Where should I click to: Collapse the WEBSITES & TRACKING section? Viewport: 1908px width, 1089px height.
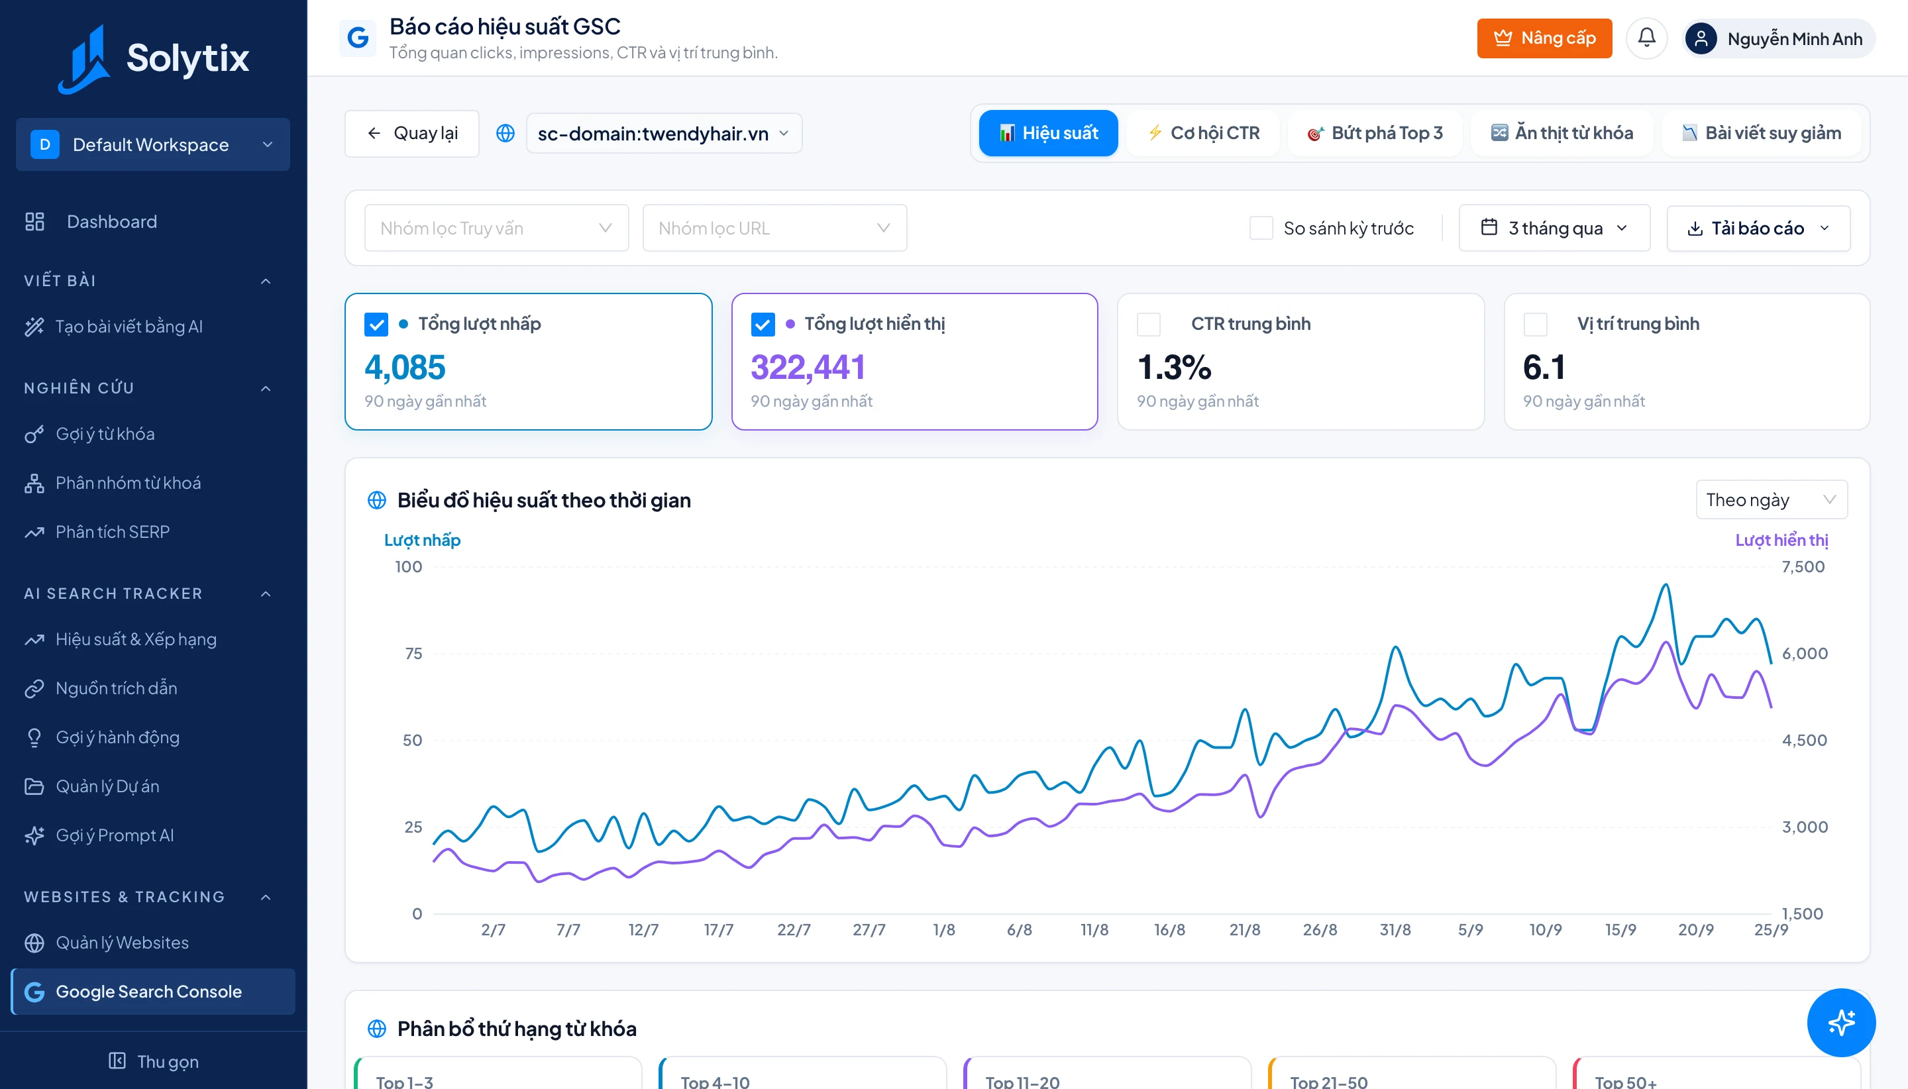[x=266, y=898]
